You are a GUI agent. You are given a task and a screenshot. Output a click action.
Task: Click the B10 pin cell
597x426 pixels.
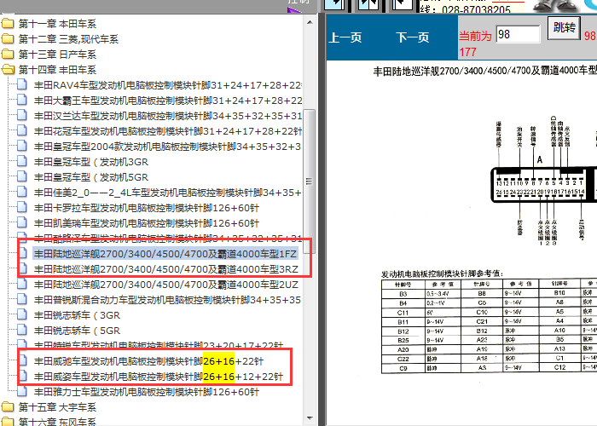click(x=559, y=292)
